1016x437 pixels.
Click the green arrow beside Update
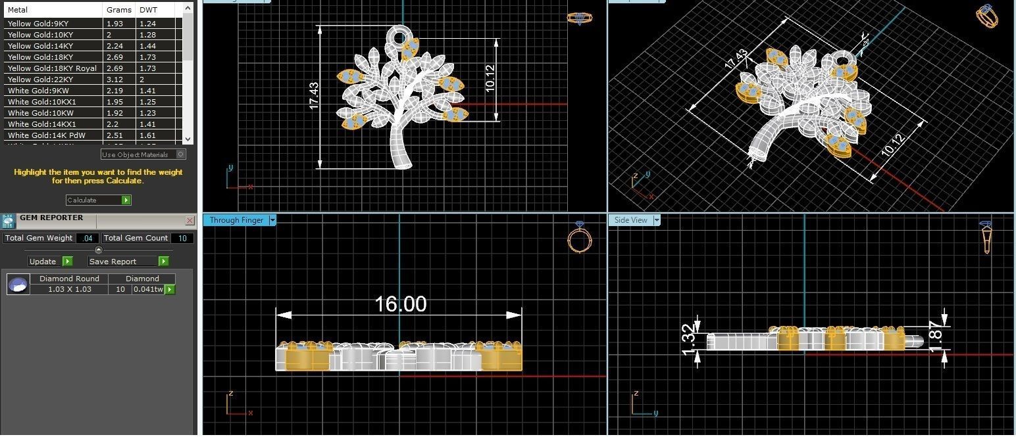point(67,261)
